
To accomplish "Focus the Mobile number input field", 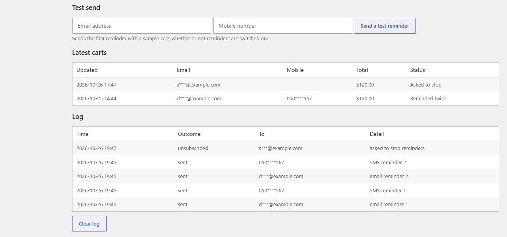I will pyautogui.click(x=283, y=26).
